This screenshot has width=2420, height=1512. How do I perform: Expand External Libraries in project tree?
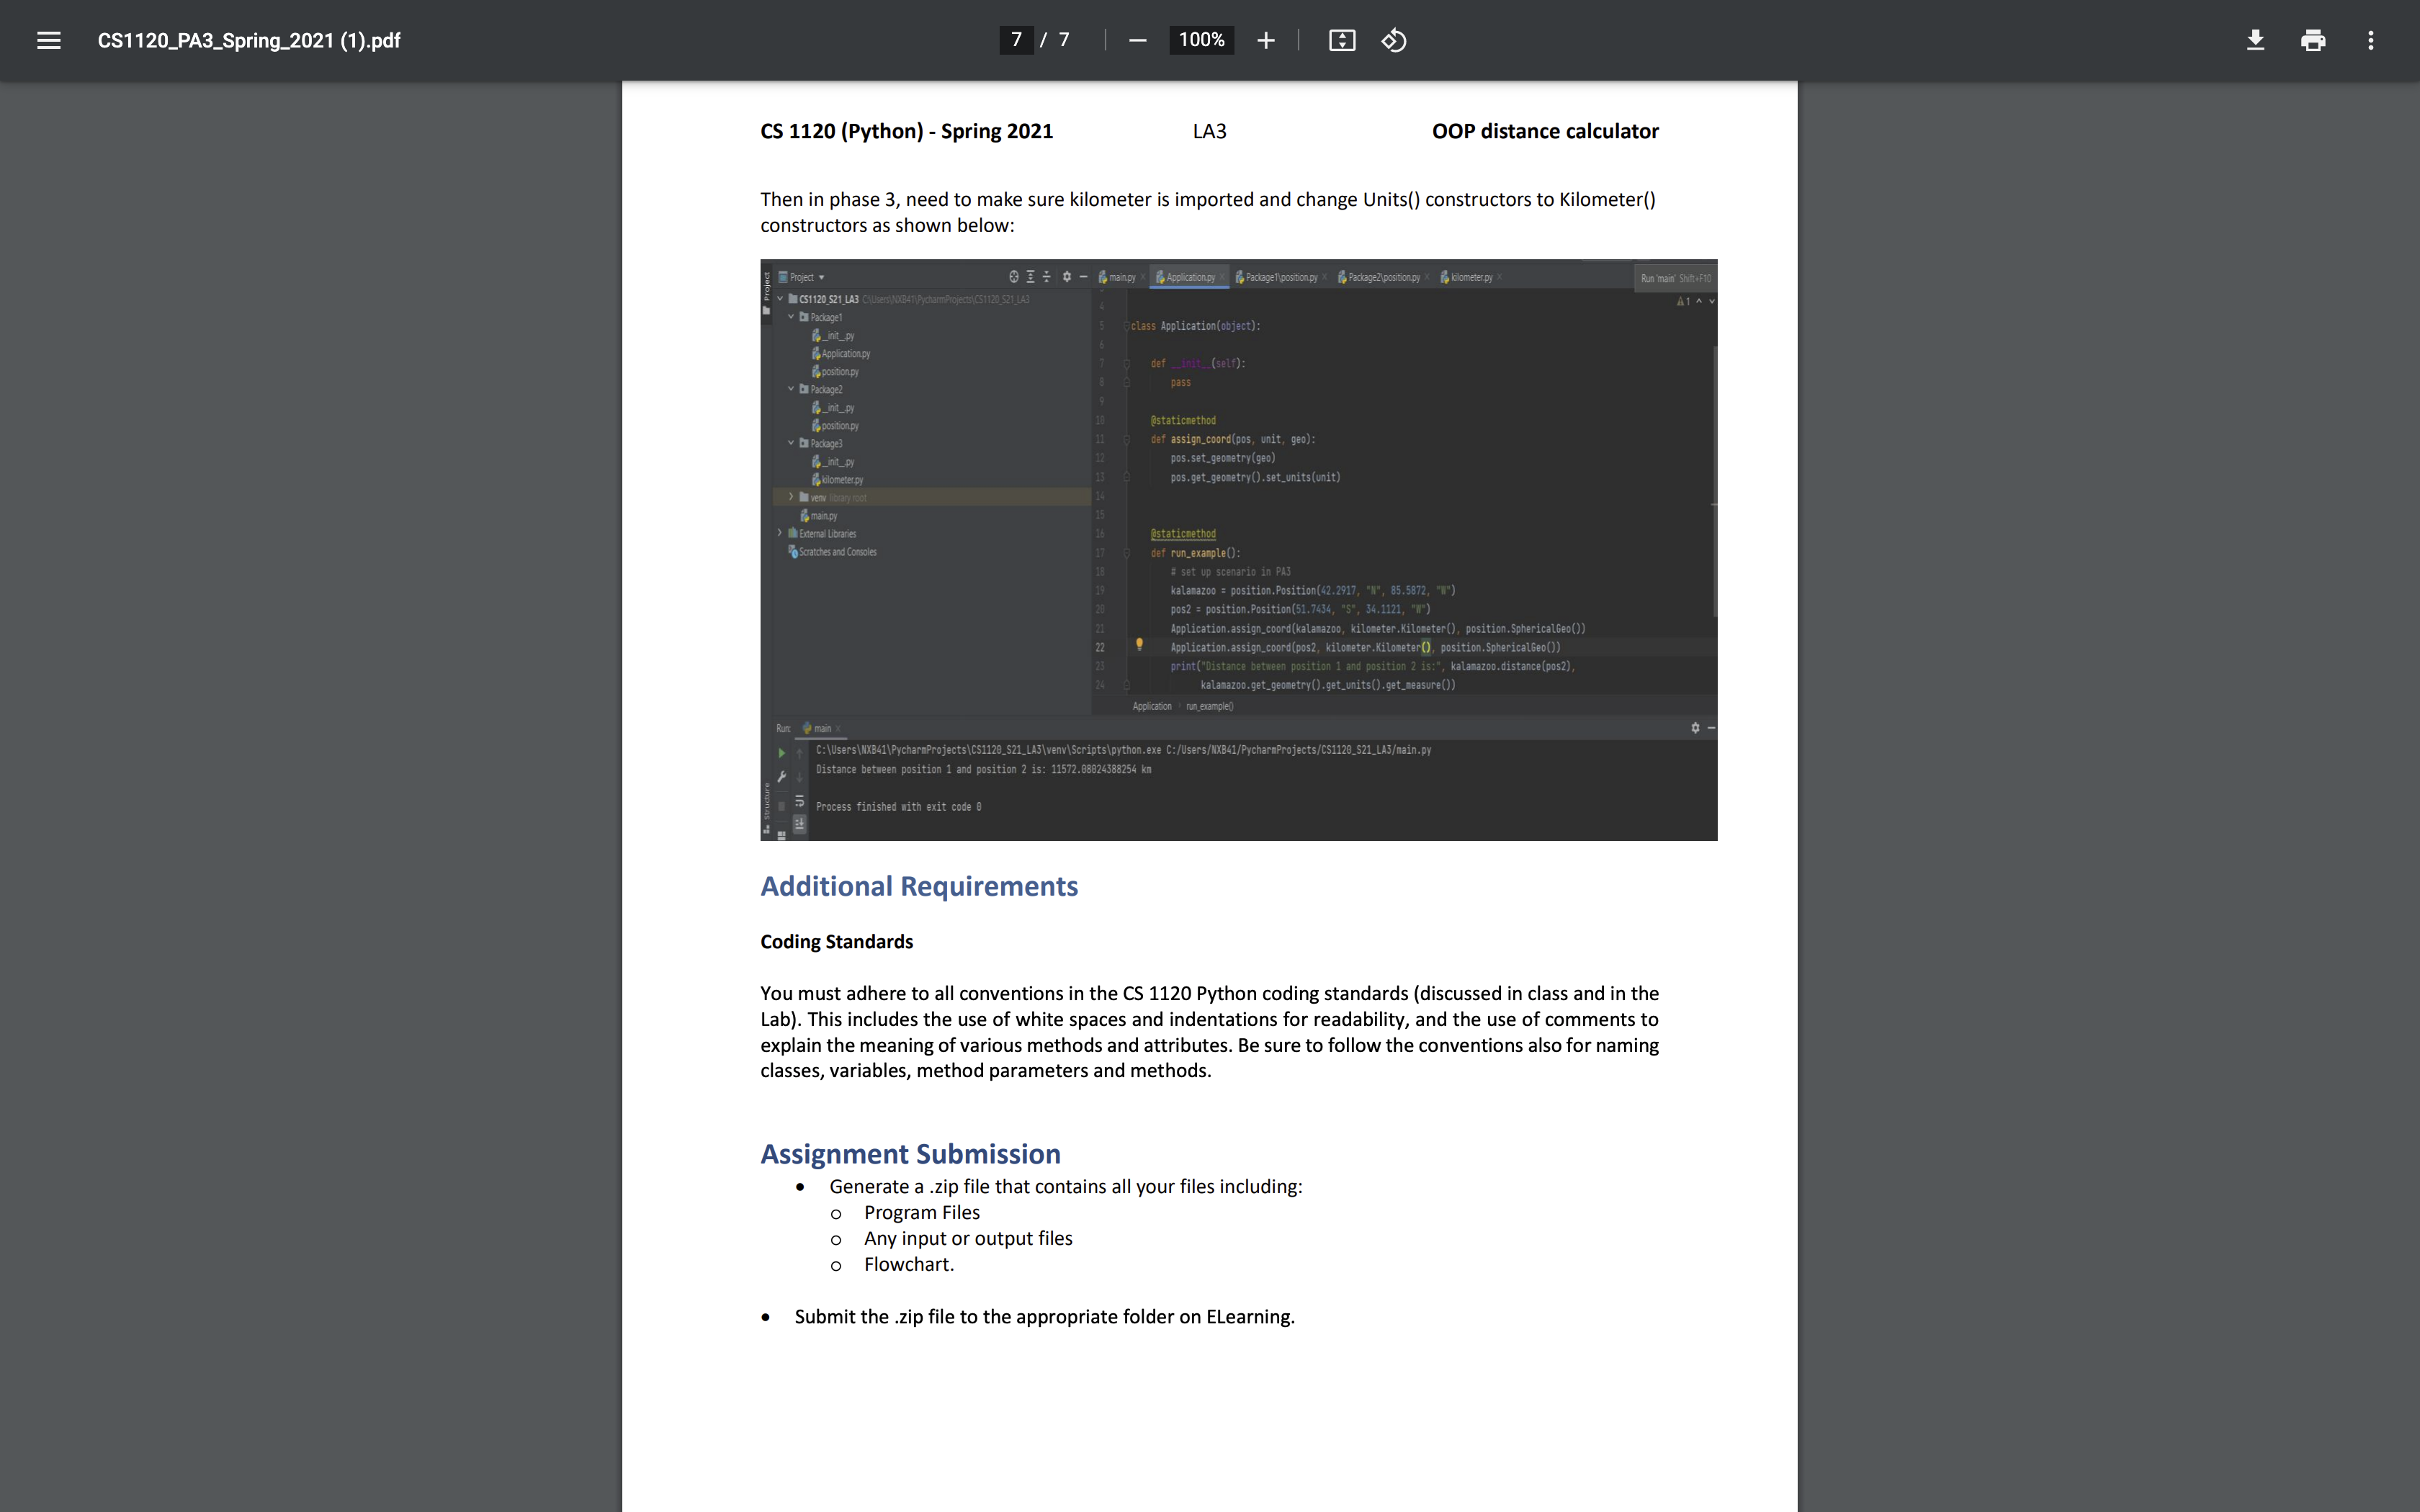780,533
